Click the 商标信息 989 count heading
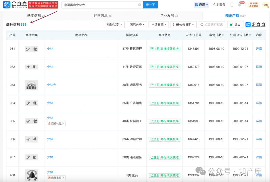 point(16,24)
